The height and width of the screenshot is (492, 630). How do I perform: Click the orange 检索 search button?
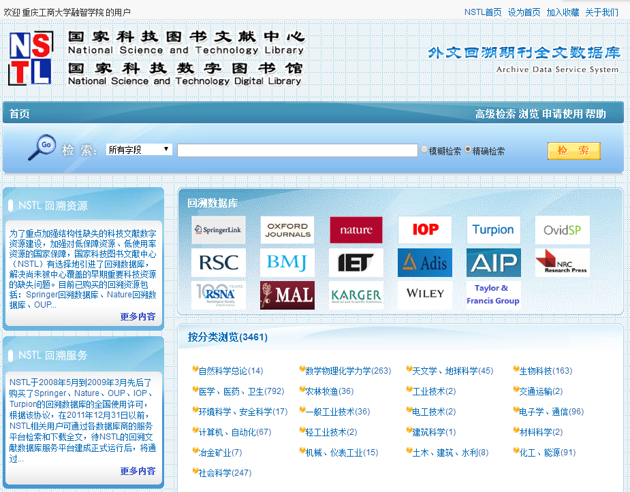573,151
